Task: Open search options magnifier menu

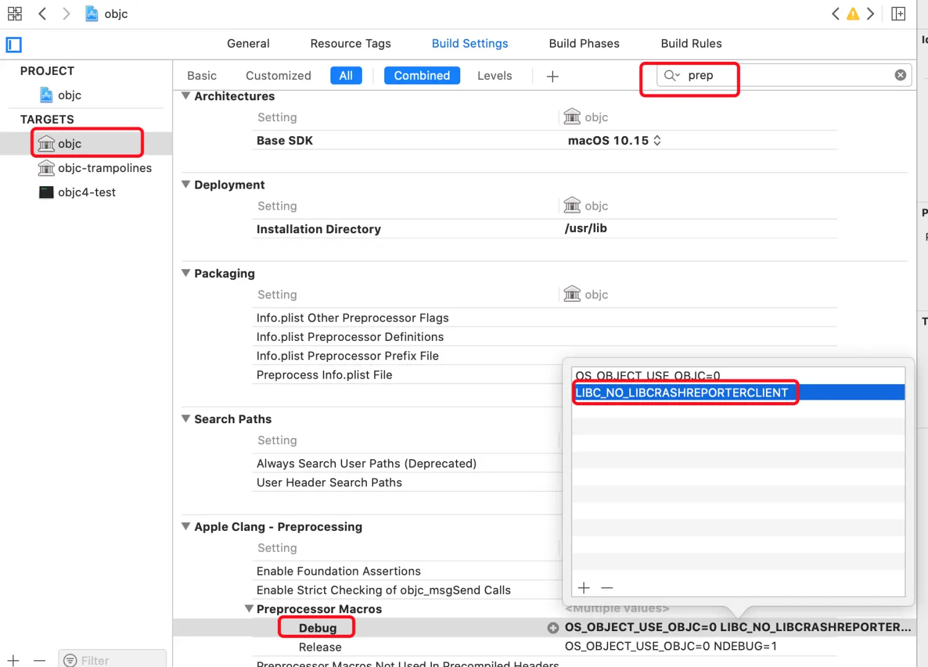Action: coord(672,75)
